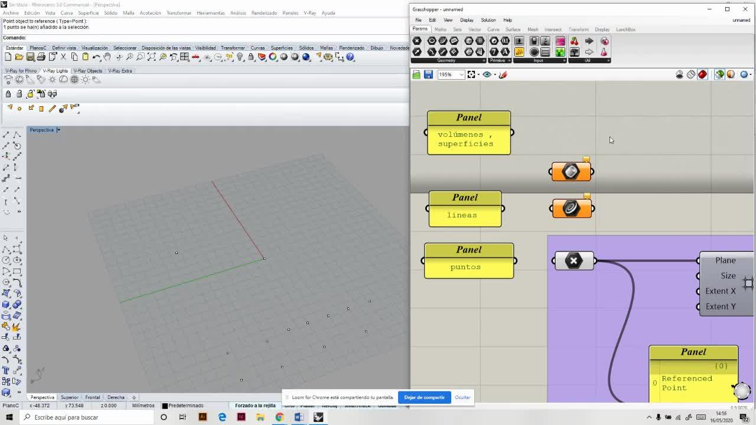
Task: Switch to the V-Ray Objects tab
Action: click(87, 71)
